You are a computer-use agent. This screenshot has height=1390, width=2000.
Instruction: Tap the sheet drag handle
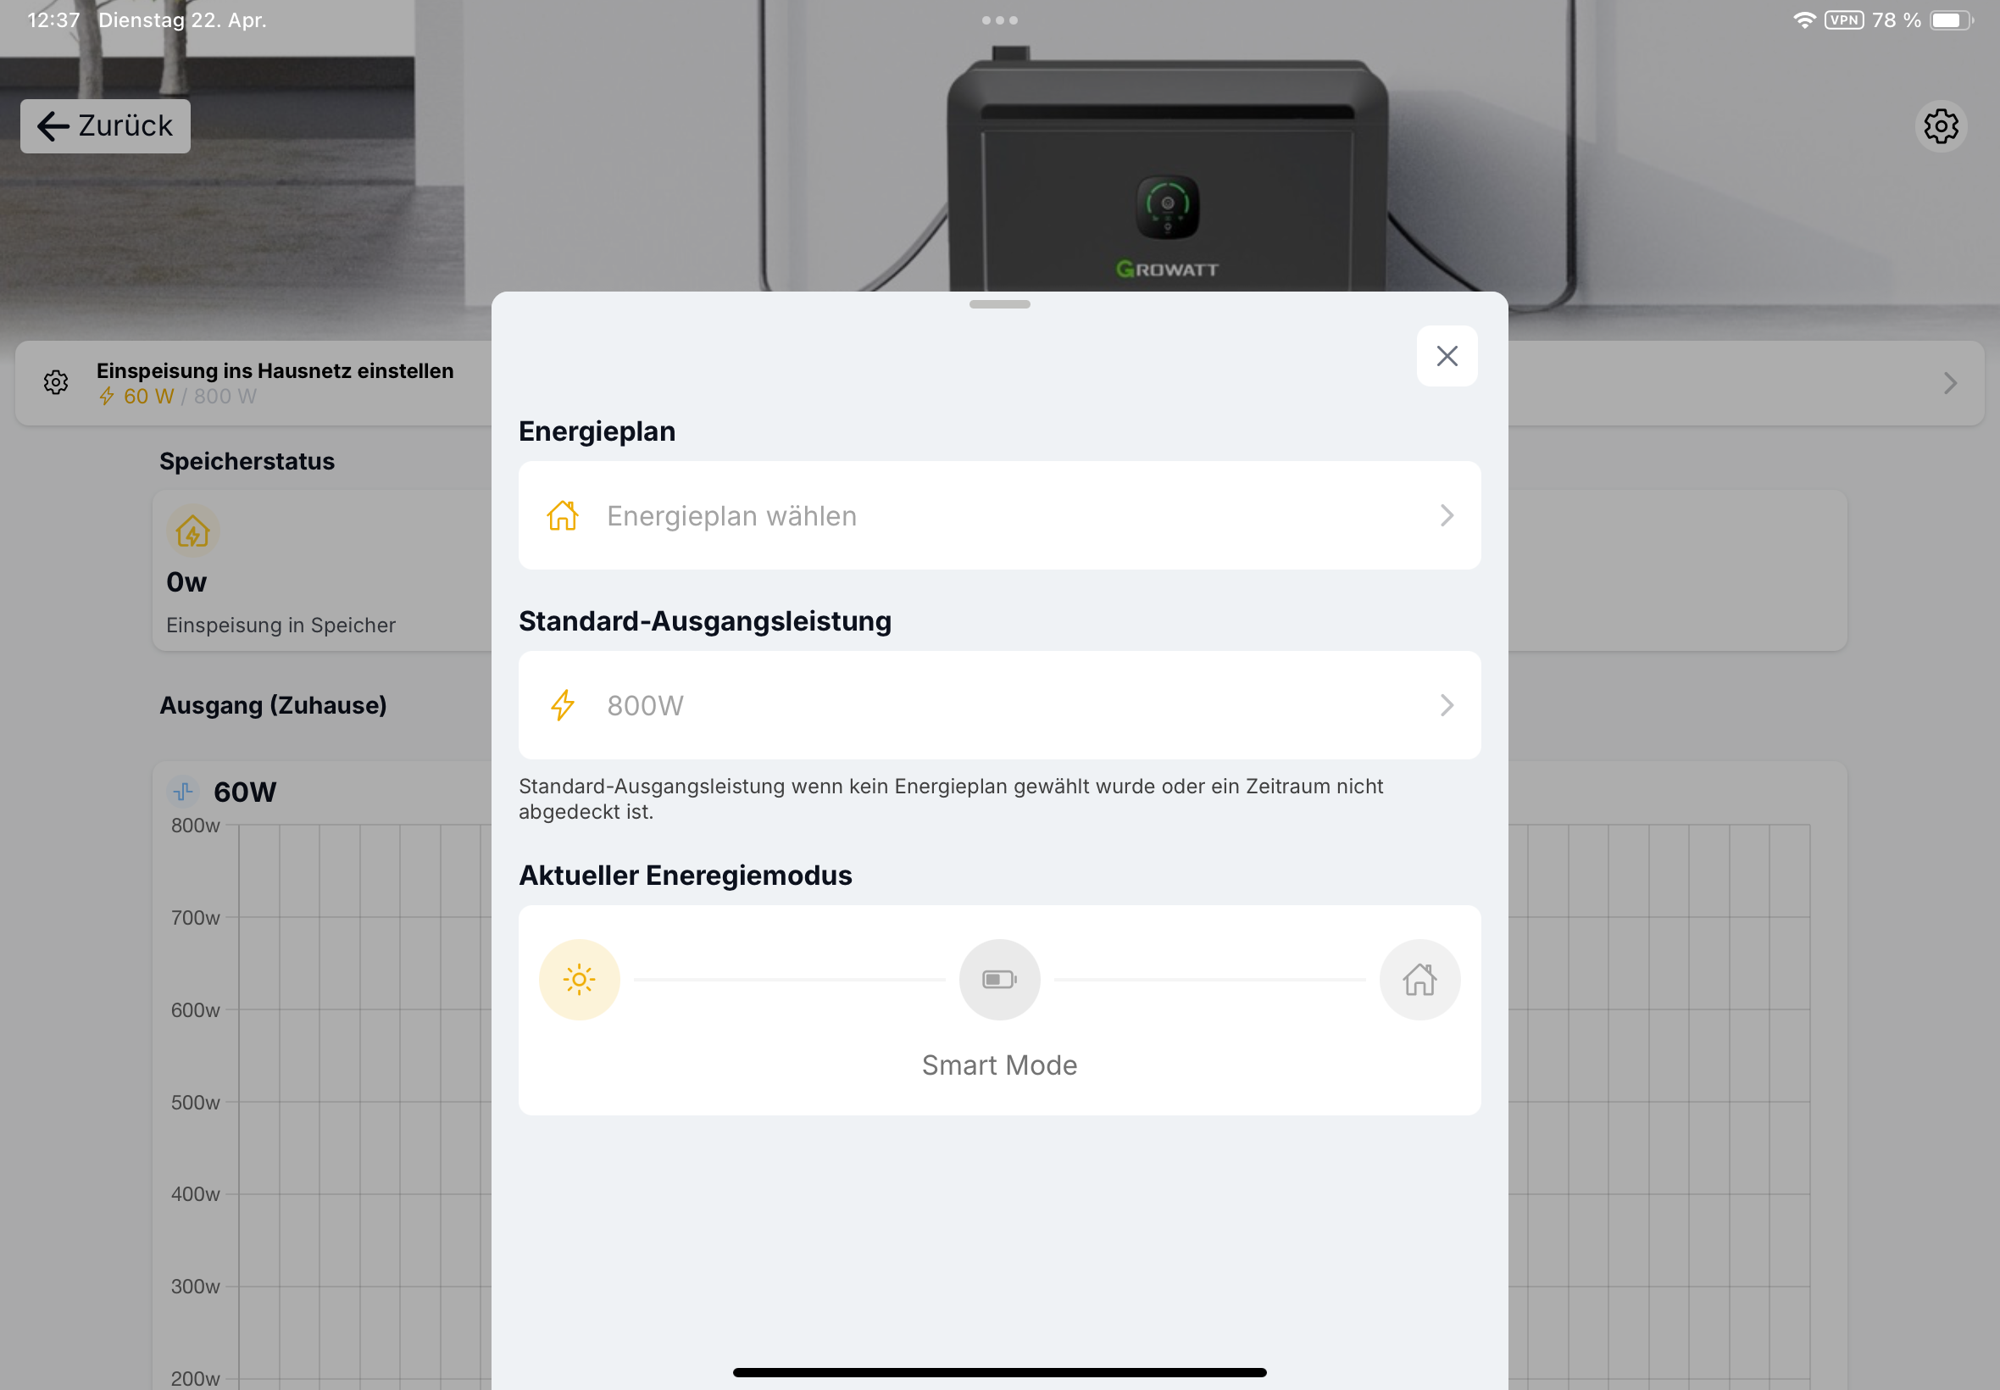pos(999,304)
